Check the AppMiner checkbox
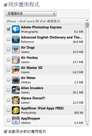This screenshot has height=136, width=92. (x=8, y=110)
